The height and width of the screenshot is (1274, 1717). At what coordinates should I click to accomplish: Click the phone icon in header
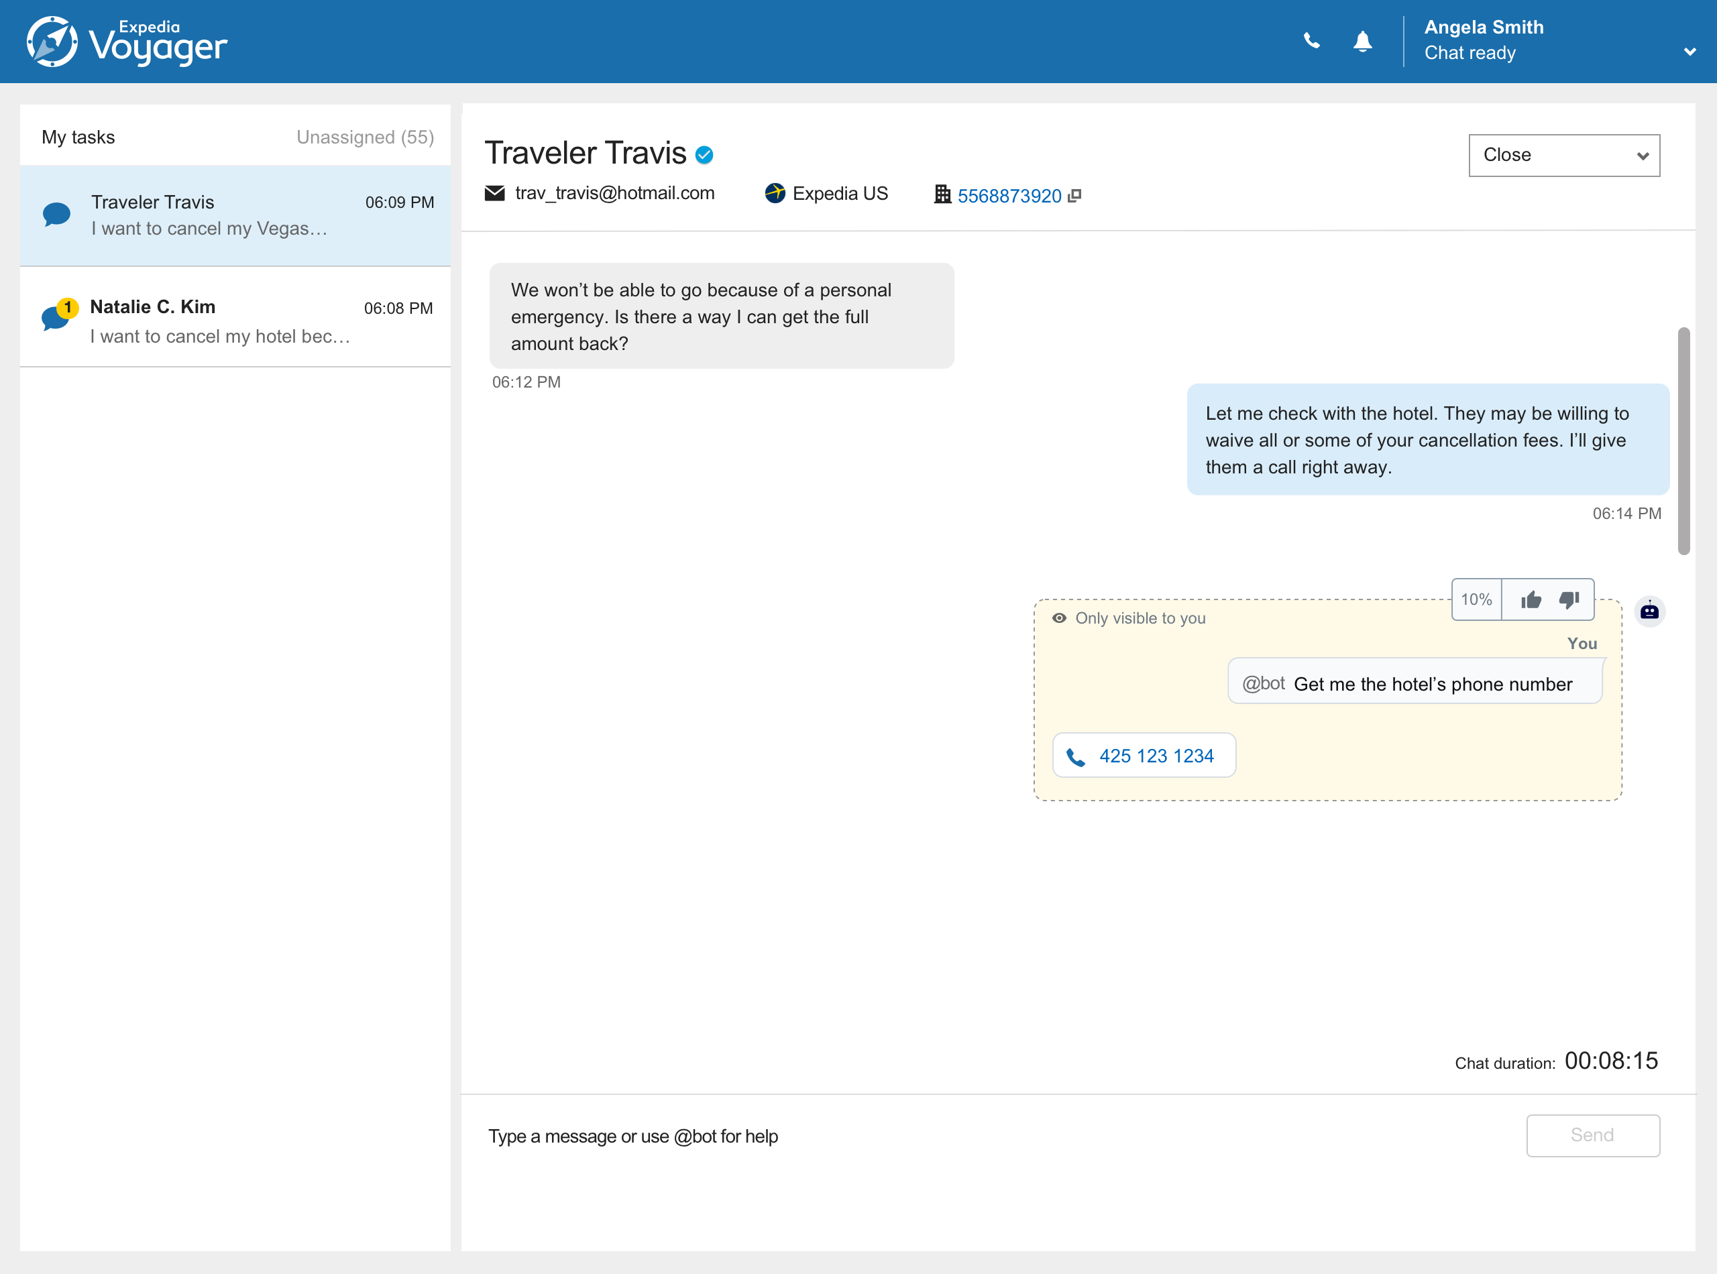click(1311, 41)
